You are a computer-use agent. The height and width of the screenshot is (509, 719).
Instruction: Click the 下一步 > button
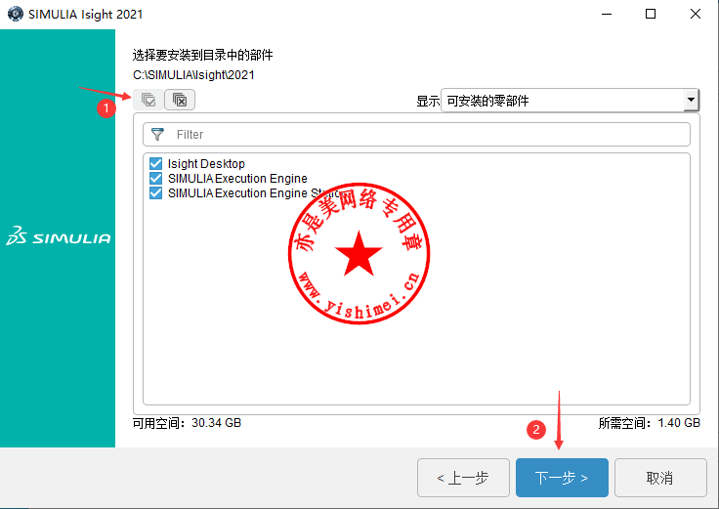point(562,478)
